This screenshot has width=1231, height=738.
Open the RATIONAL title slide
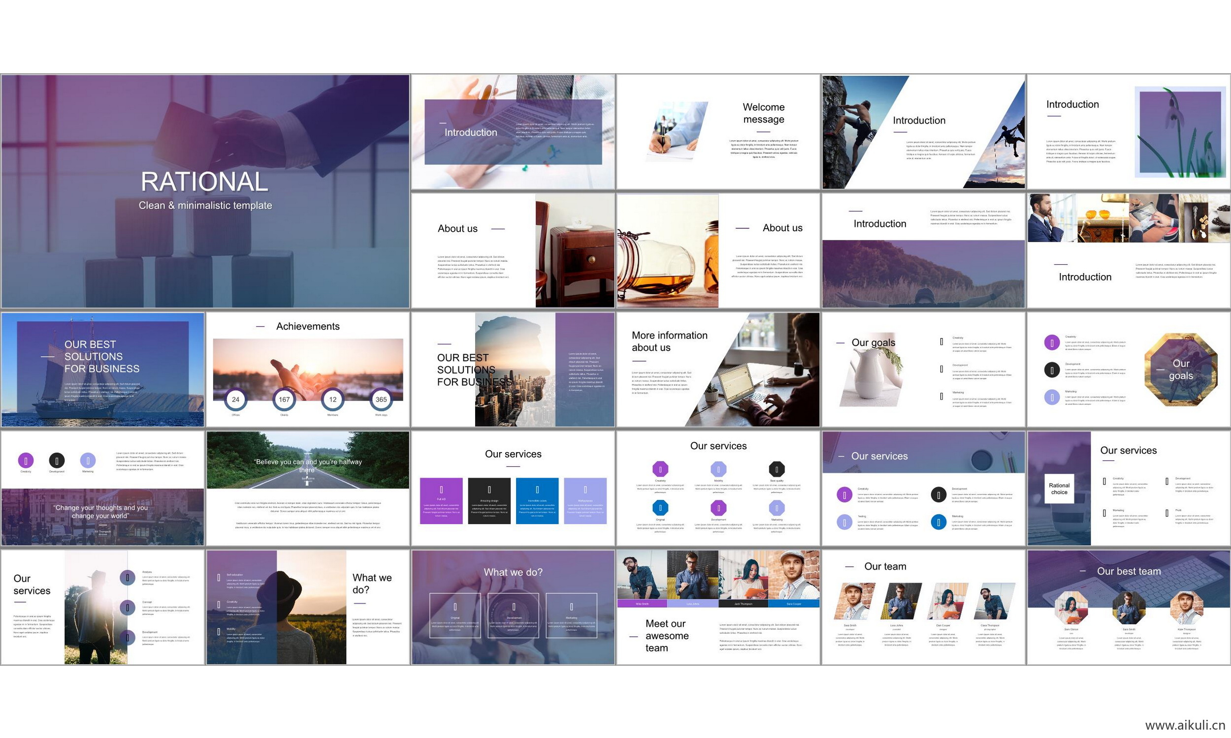coord(205,191)
